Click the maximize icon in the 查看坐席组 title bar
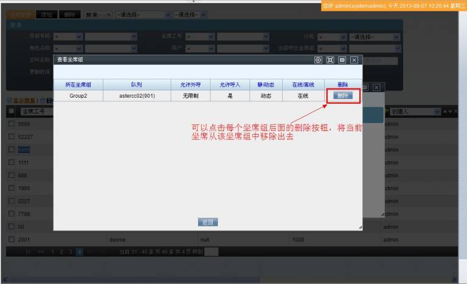The image size is (467, 284). 330,60
